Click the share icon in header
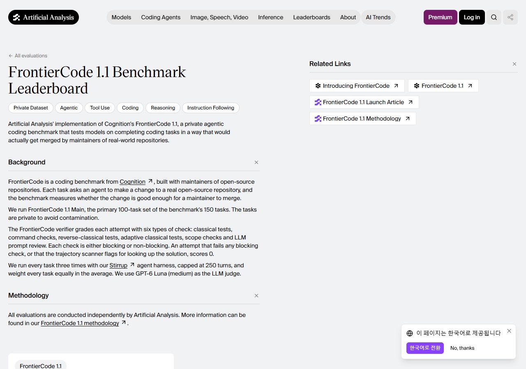The height and width of the screenshot is (369, 526). 510,17
